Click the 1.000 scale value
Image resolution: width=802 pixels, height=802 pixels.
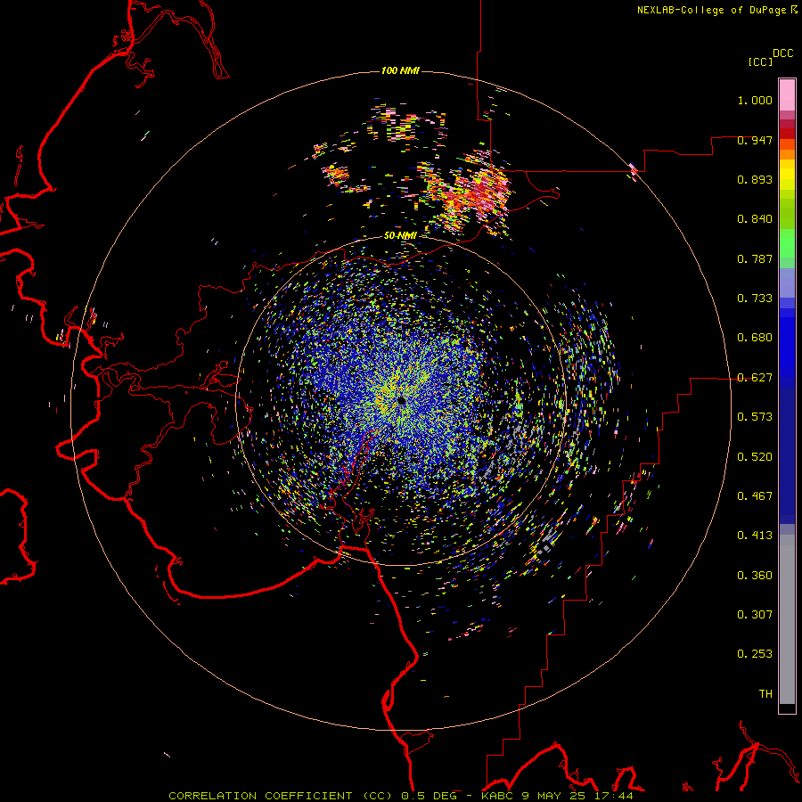(755, 100)
